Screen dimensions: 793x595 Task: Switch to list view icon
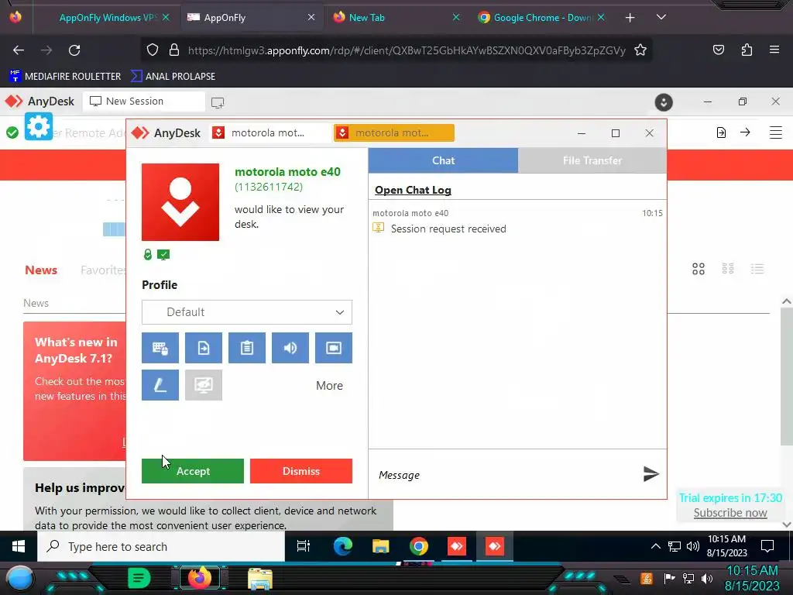click(757, 269)
